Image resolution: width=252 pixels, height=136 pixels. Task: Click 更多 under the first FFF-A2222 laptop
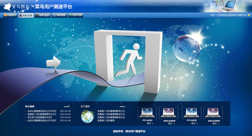point(150,123)
